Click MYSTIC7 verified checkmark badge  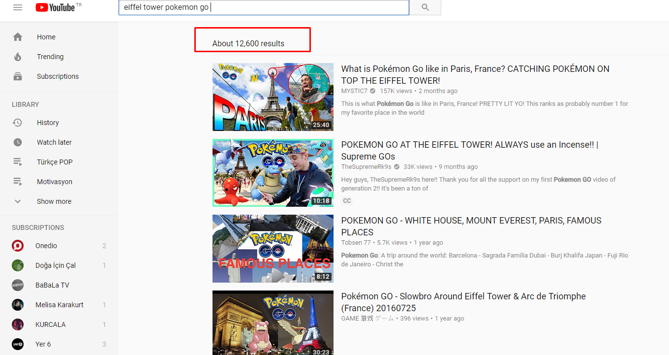[372, 91]
